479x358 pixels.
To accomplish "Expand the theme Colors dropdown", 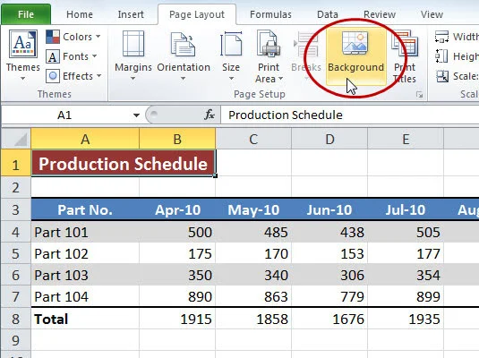I will (x=73, y=37).
